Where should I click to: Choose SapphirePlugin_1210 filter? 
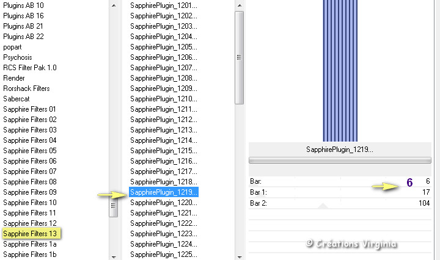click(x=164, y=99)
